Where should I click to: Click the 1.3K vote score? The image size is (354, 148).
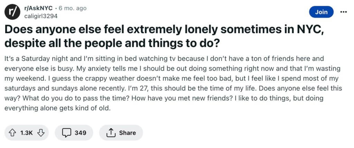tap(26, 133)
